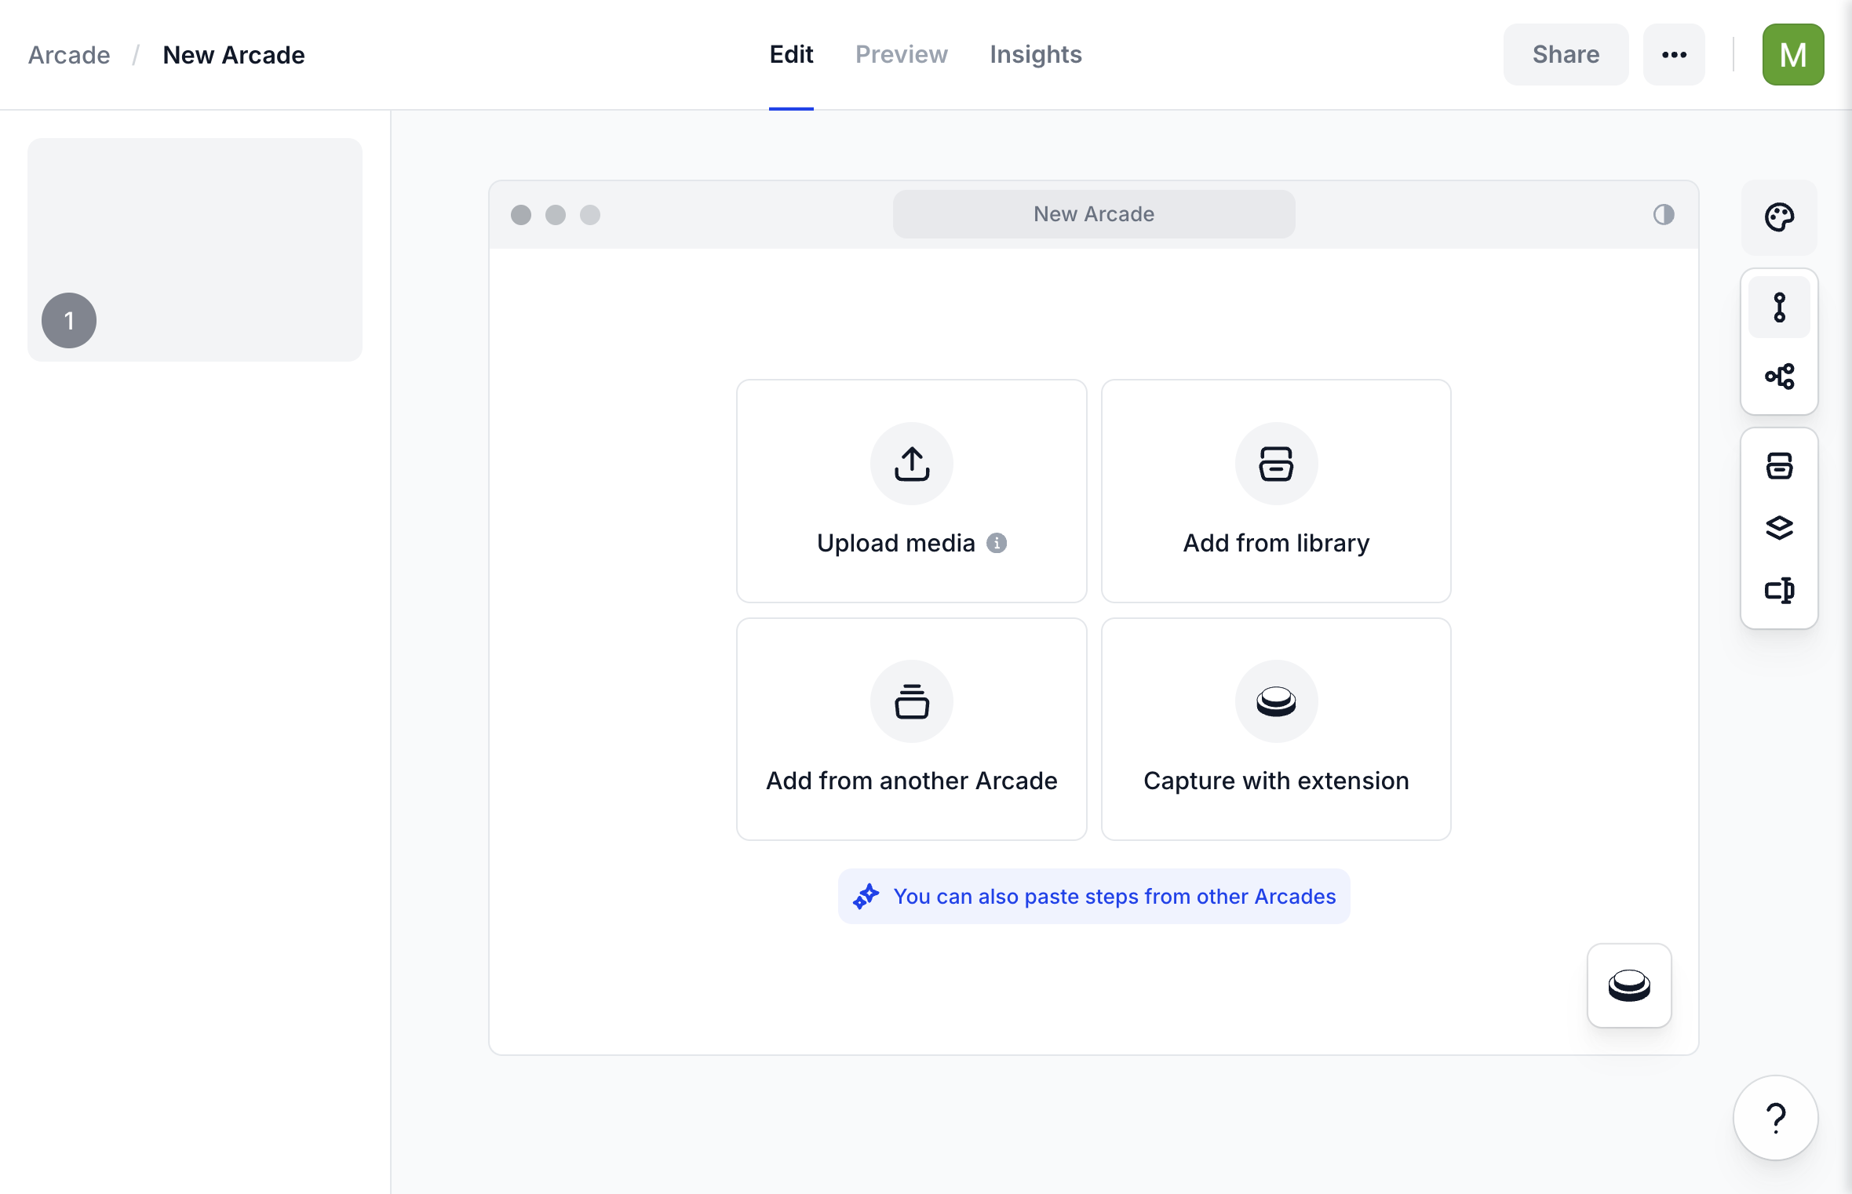
Task: Select Capture with extension option
Action: pos(1276,729)
